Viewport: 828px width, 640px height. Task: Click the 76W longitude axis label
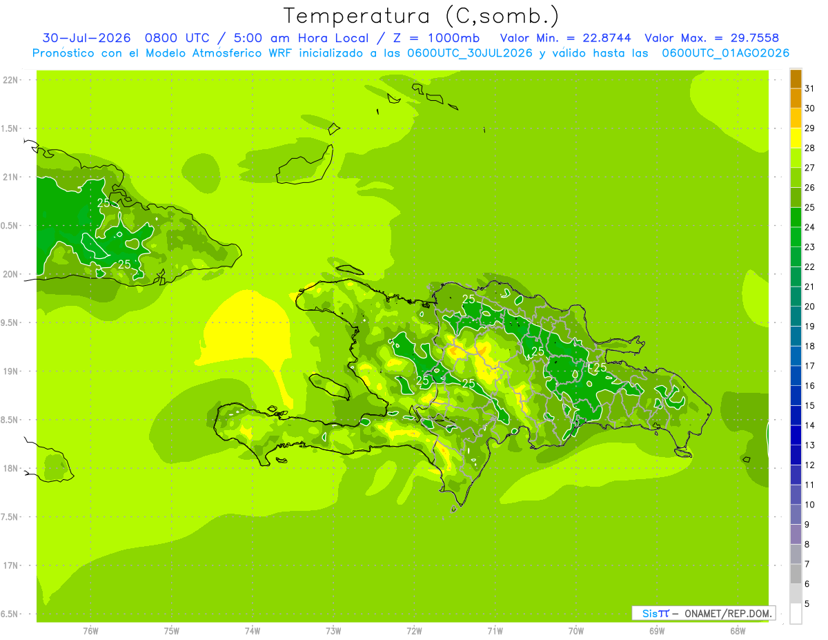click(x=90, y=631)
